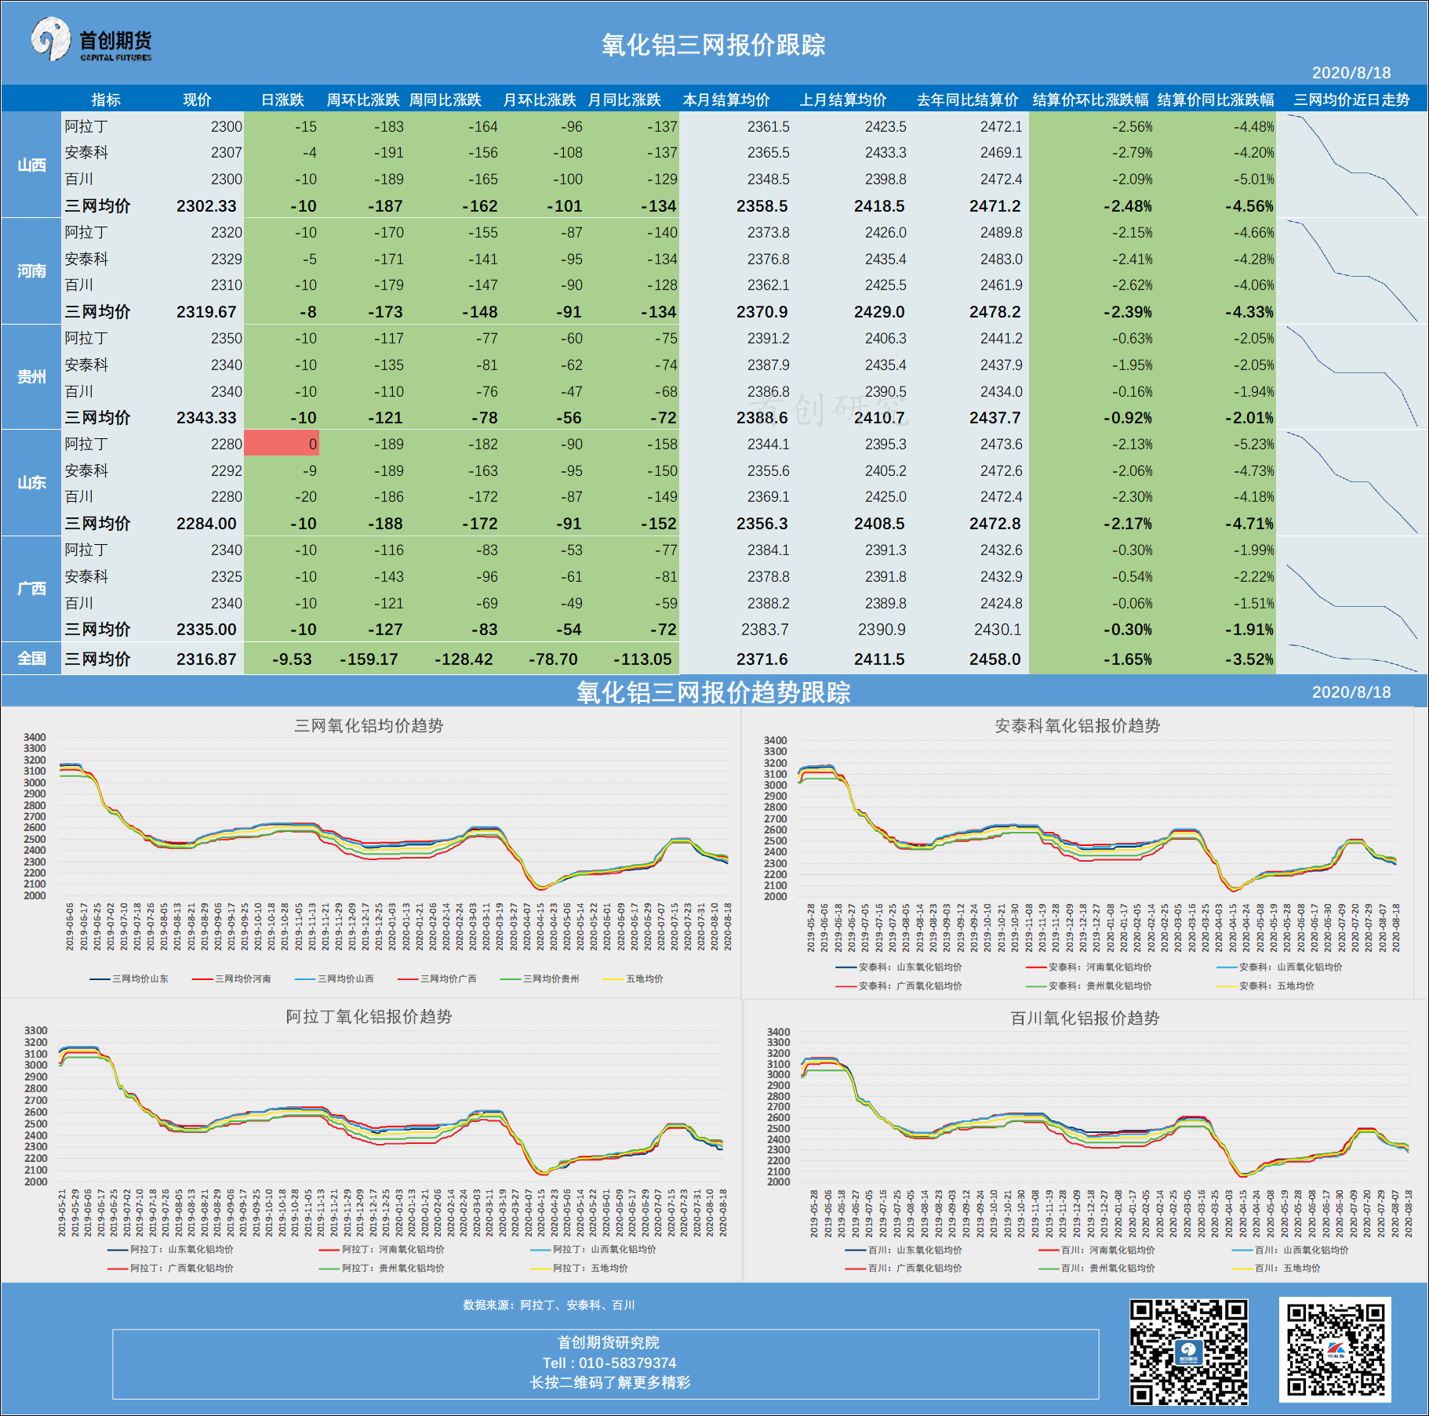Click the 阿拉丁氧化铝报价趋势 chart title
This screenshot has width=1429, height=1416.
coord(369,1017)
